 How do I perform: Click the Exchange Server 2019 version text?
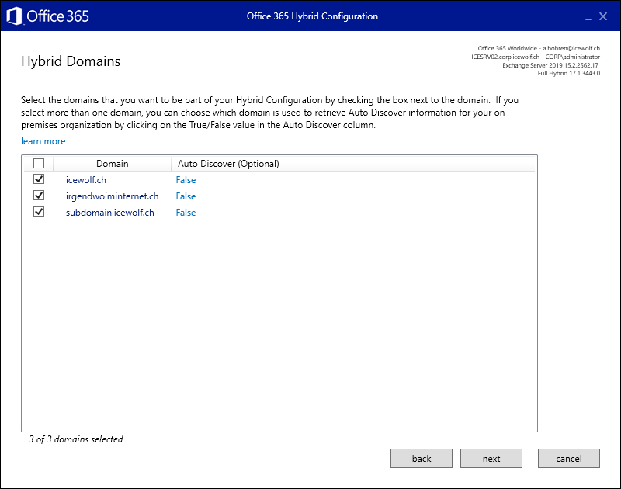click(x=550, y=65)
